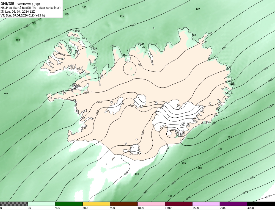Click the '1002' isobar label
Image resolution: width=275 pixels, height=210 pixels.
coord(133,25)
